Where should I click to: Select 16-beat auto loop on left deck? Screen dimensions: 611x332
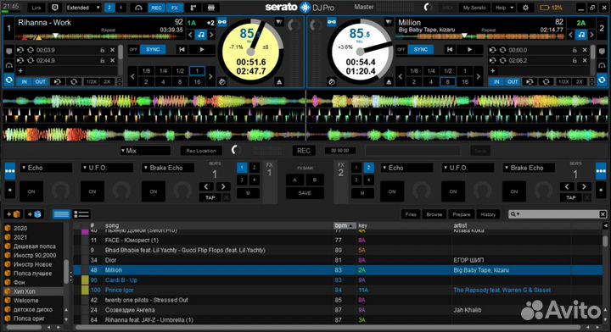197,81
